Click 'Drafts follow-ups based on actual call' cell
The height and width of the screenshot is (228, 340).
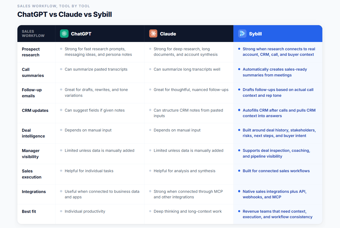[278, 93]
